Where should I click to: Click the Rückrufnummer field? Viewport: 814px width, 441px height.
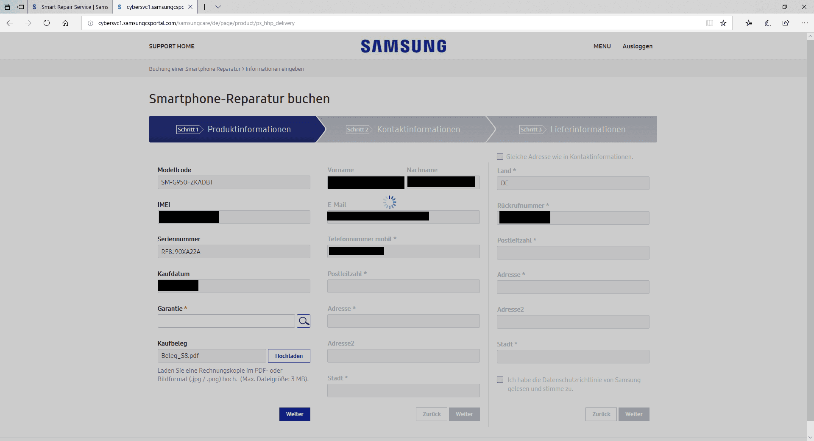click(573, 218)
